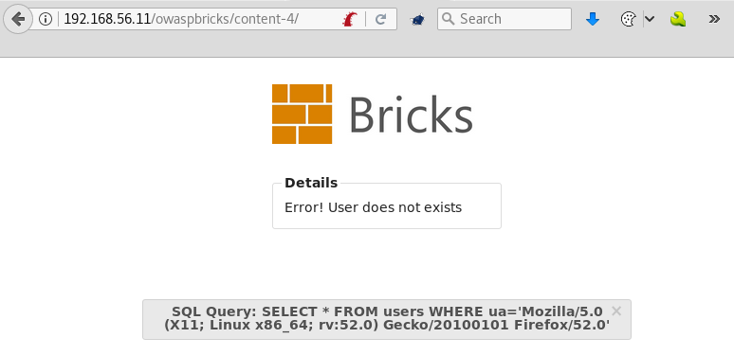734x356 pixels.
Task: Click the green wrench developer tools icon
Action: [678, 19]
